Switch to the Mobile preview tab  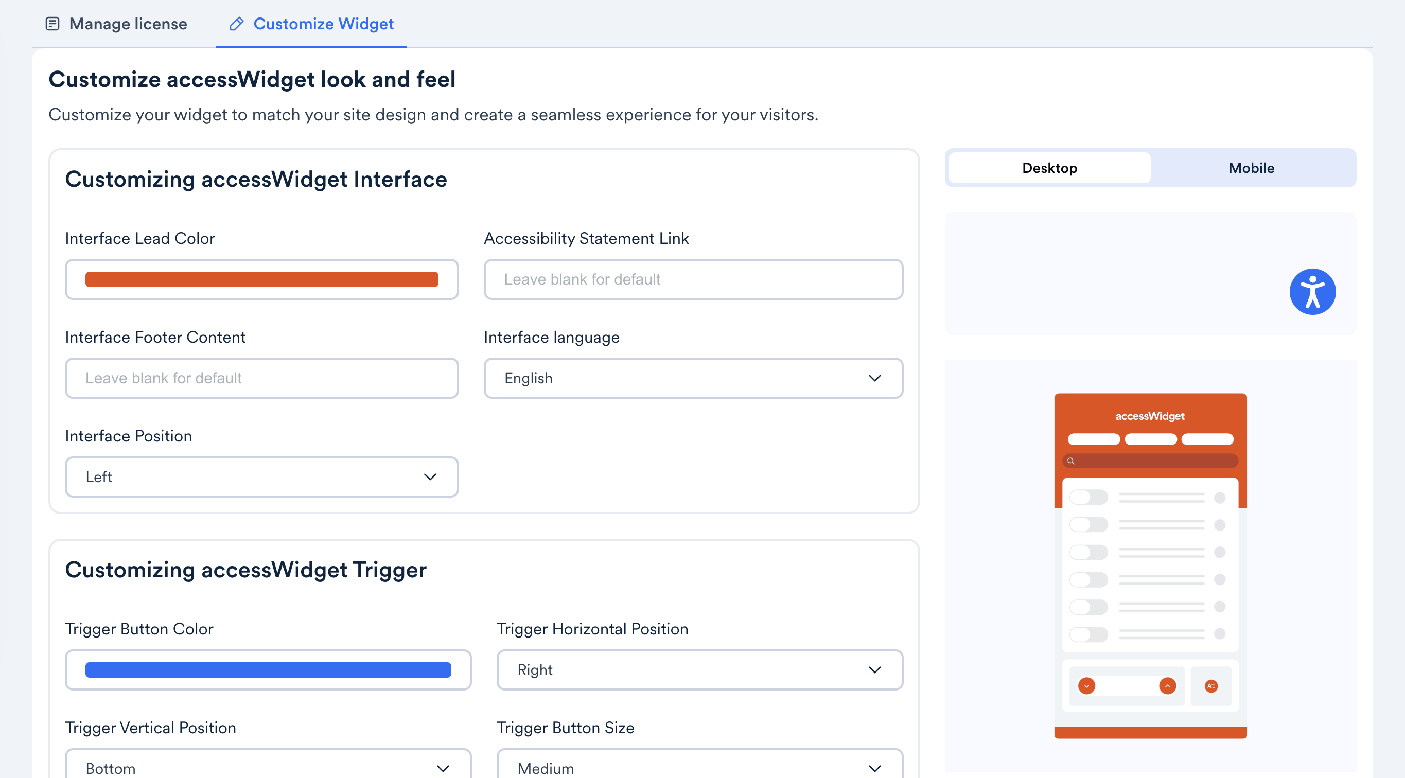click(x=1251, y=168)
